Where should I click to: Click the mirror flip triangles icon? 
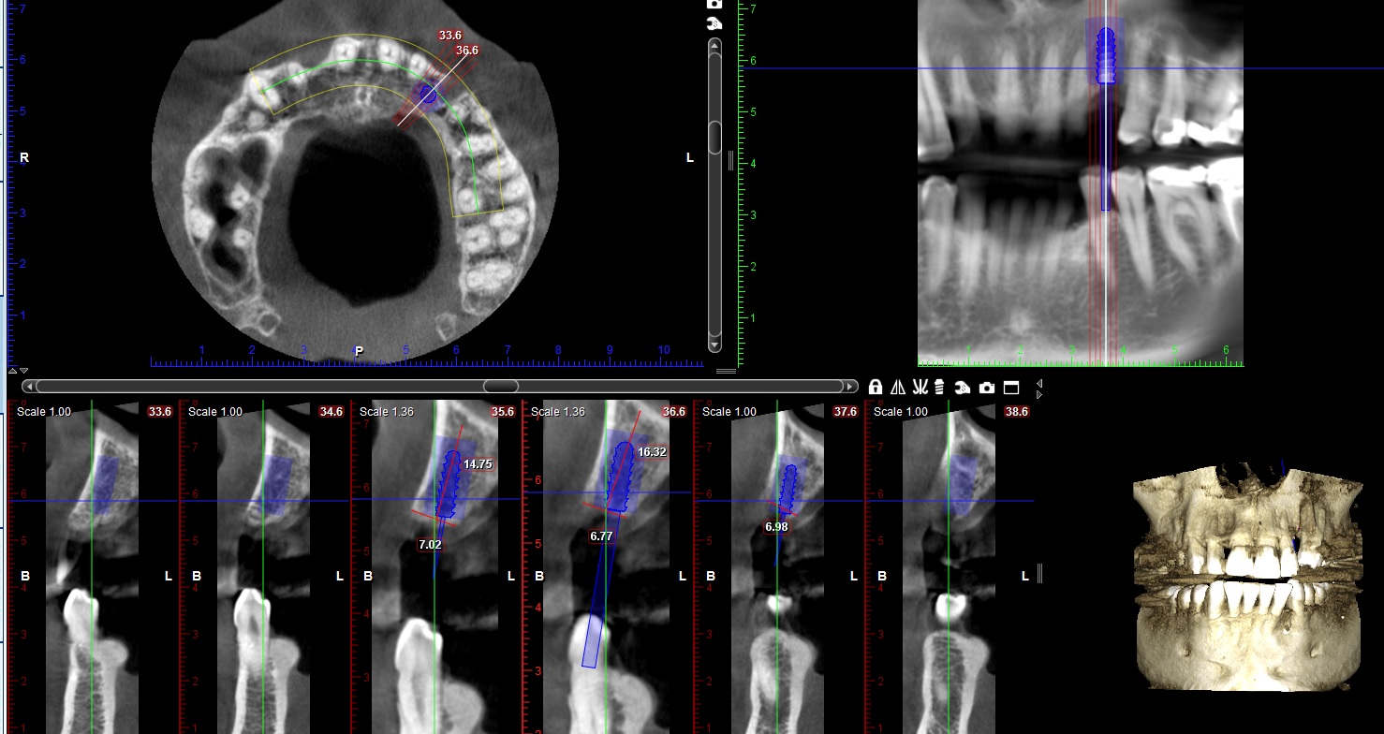coord(898,387)
